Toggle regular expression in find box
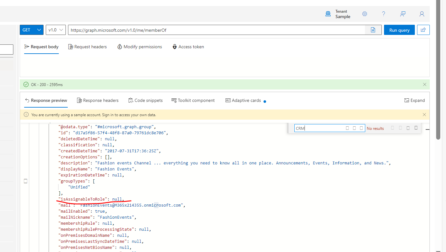The width and height of the screenshot is (446, 252). (x=361, y=128)
